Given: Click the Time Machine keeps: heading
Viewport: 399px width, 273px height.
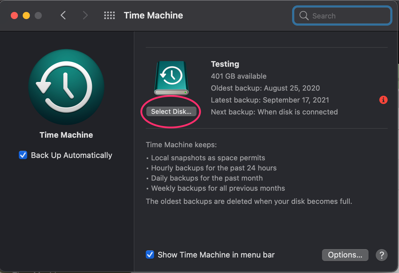Looking at the screenshot, I should pyautogui.click(x=181, y=145).
